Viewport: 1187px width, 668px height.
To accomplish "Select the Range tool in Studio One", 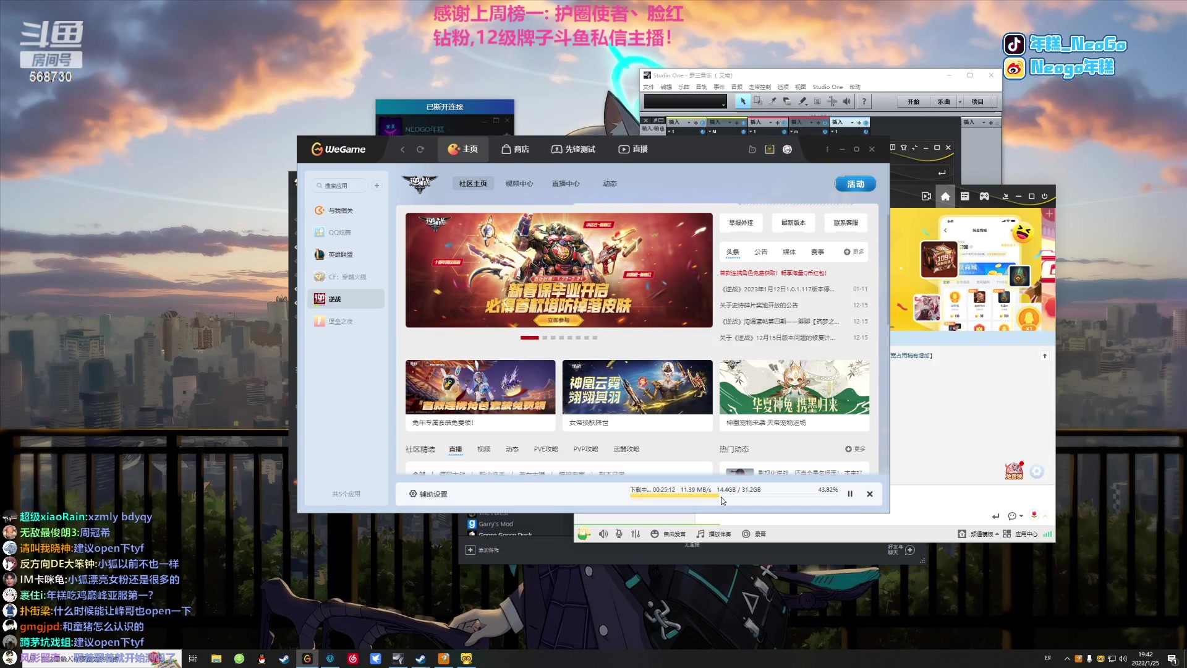I will click(757, 101).
